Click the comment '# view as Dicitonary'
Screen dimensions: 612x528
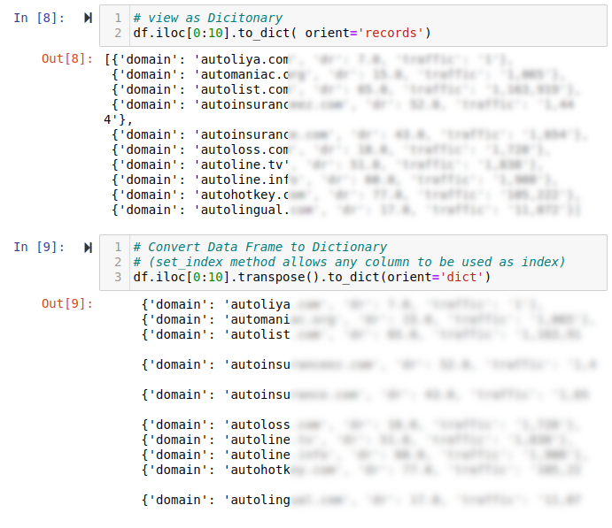pyautogui.click(x=207, y=18)
